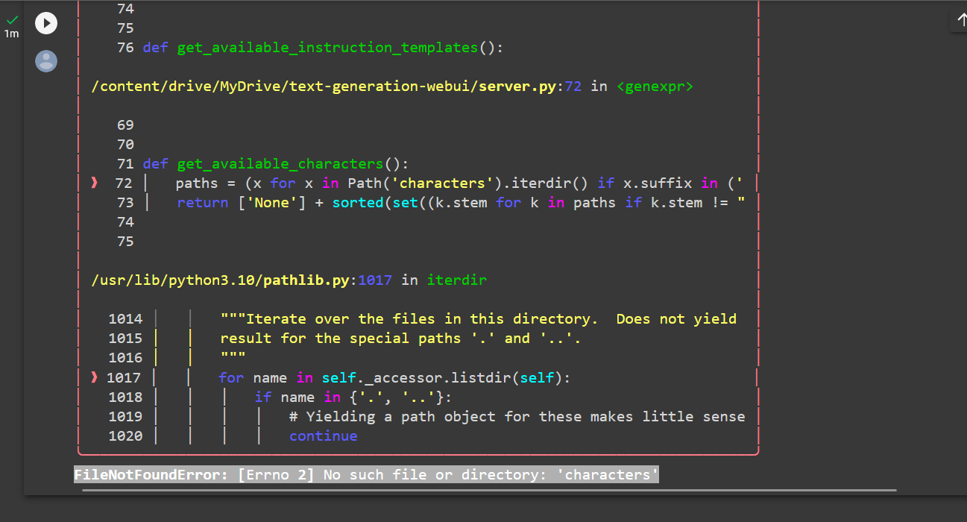Select the play triangle inside the Run circle

point(47,23)
